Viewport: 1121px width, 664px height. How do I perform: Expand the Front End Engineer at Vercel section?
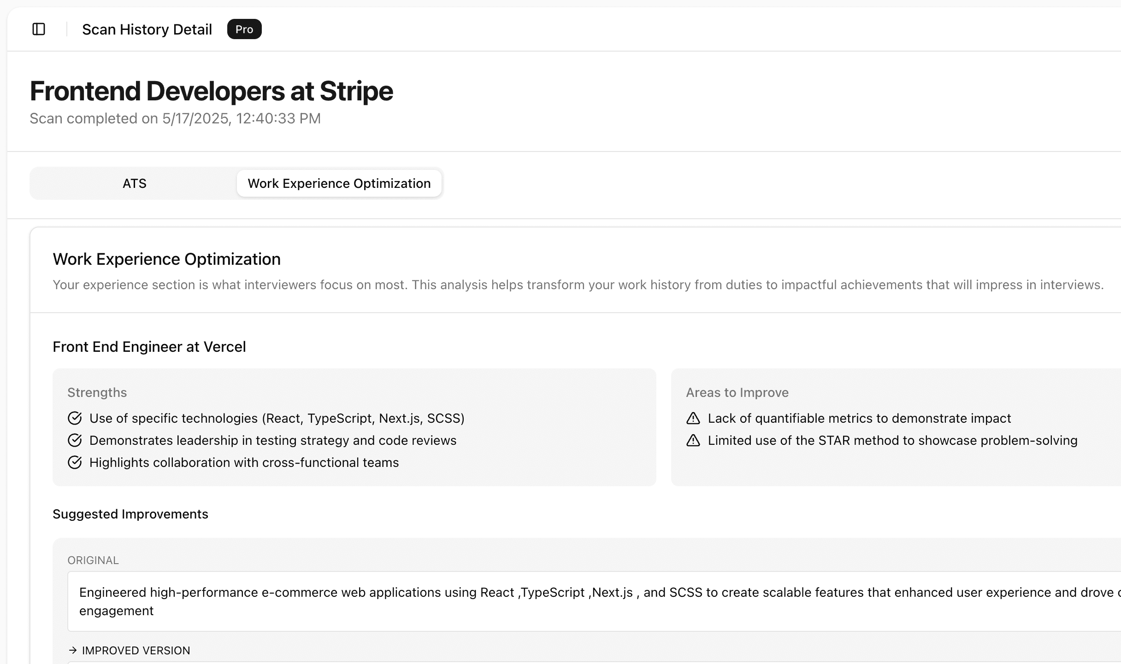[149, 346]
